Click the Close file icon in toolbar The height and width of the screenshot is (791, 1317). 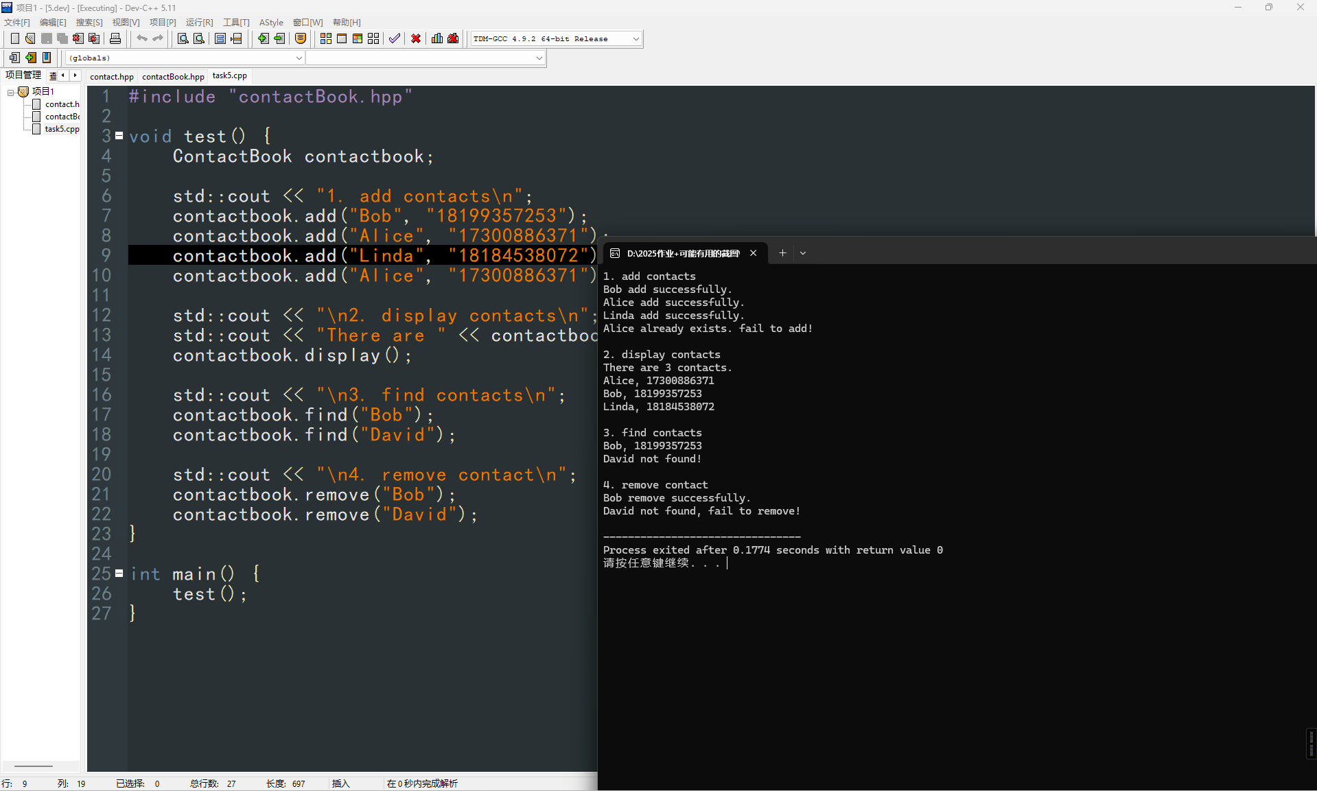78,38
